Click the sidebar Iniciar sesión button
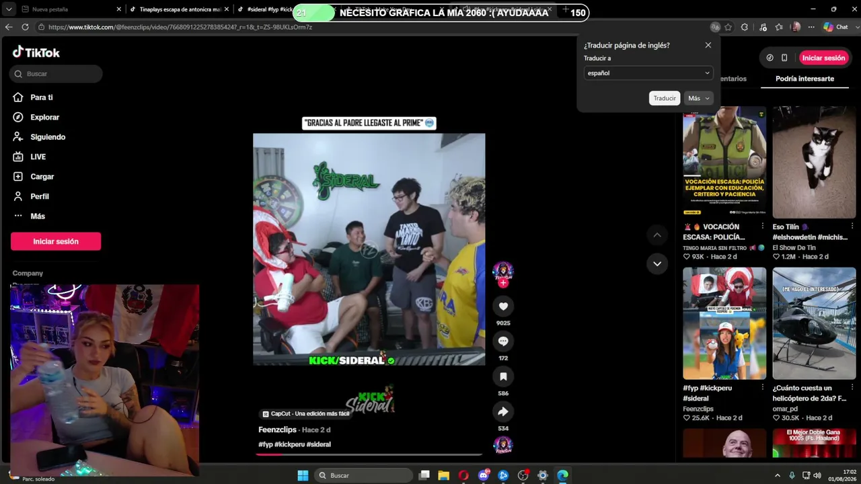The image size is (861, 484). coord(56,241)
